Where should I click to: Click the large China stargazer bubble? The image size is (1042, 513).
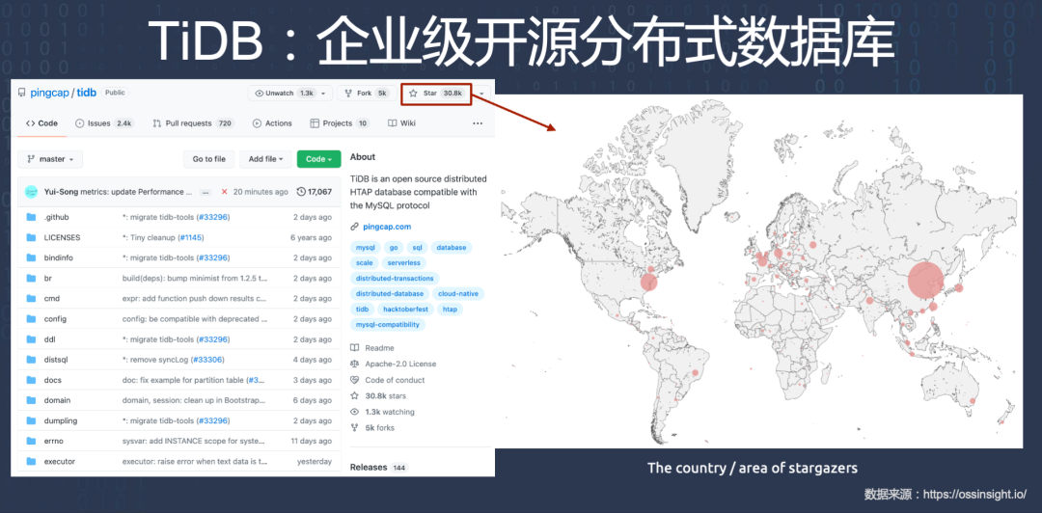925,280
